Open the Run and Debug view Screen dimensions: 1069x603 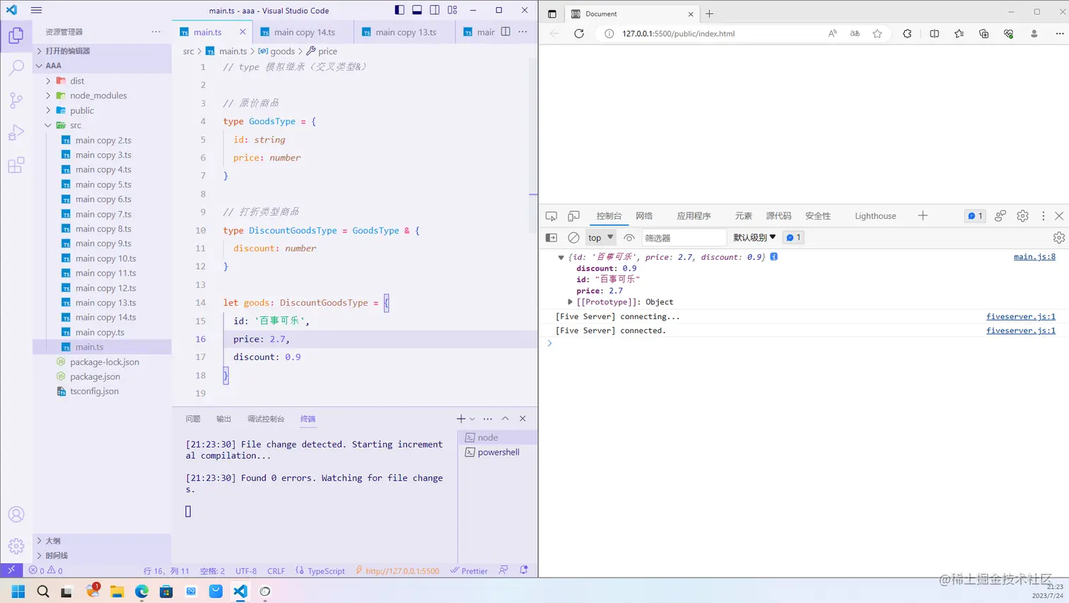click(16, 133)
